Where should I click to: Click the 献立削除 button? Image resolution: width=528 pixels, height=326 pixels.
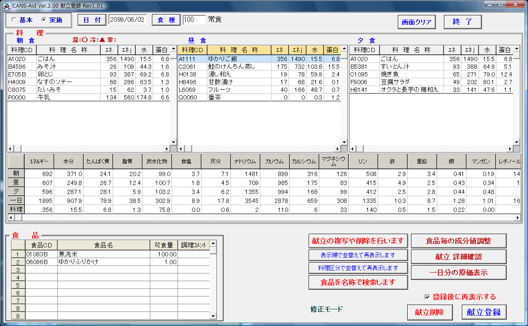[429, 312]
